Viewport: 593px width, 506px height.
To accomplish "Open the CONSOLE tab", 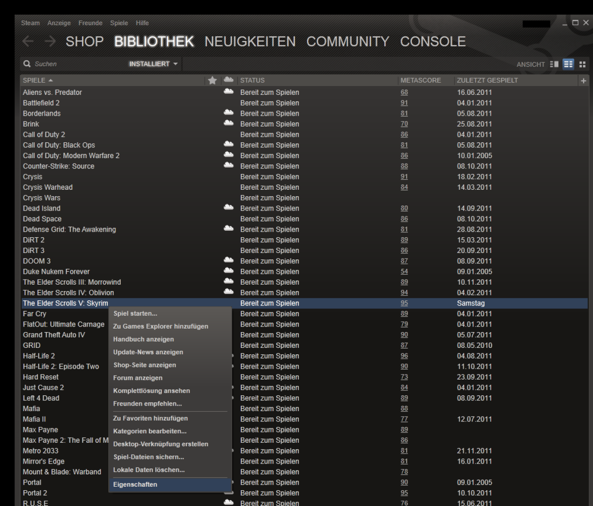I will pyautogui.click(x=433, y=42).
